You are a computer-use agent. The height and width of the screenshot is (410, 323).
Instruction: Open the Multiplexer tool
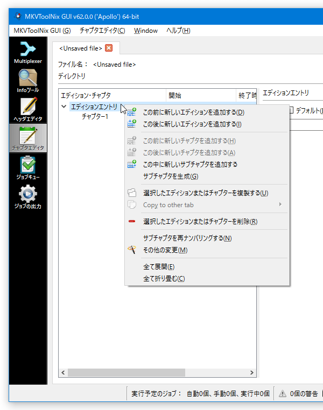27,52
